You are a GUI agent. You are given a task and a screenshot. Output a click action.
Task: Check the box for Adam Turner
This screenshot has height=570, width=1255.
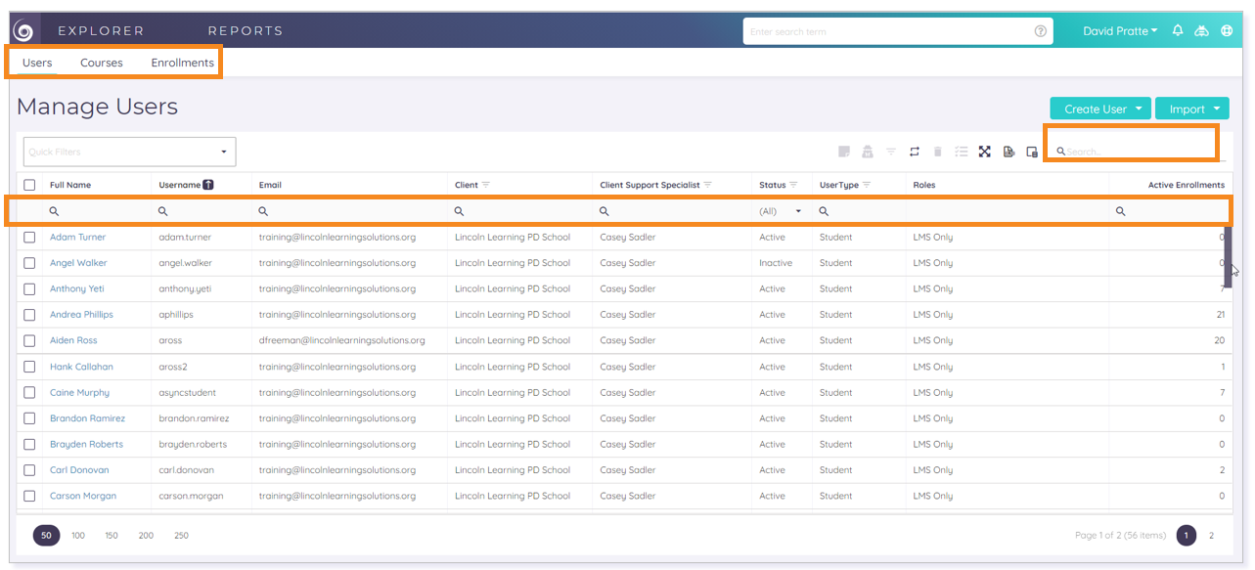click(29, 238)
